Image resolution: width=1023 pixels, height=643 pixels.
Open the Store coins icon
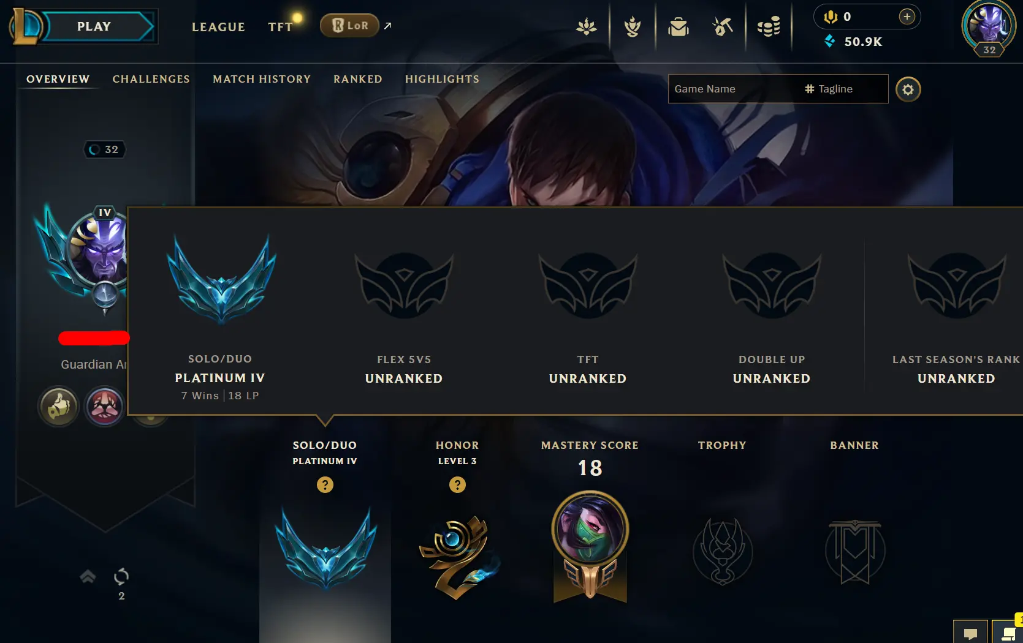click(x=769, y=26)
